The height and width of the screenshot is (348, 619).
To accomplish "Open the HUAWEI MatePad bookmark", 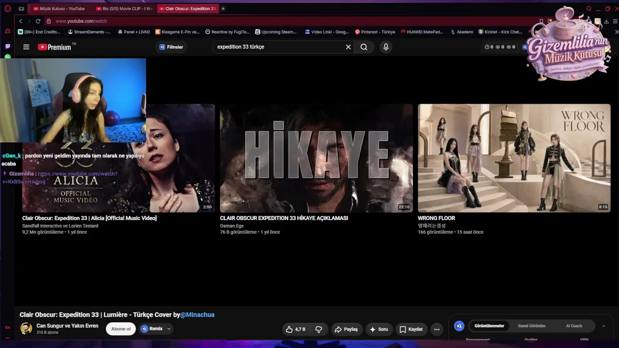I will [x=422, y=32].
